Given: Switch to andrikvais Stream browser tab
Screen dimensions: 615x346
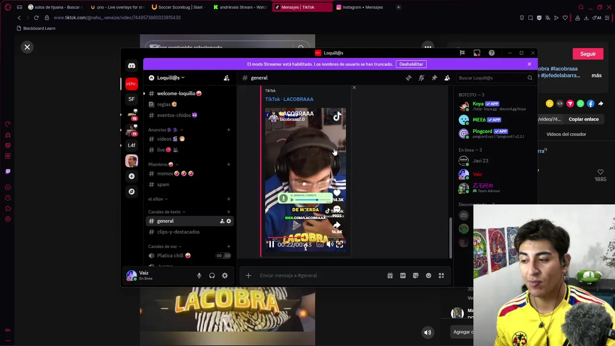Looking at the screenshot, I should coord(240,7).
